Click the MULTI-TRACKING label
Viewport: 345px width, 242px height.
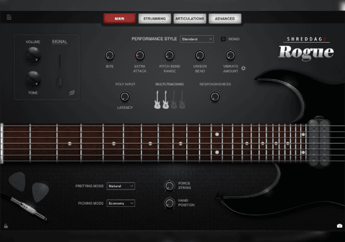(170, 84)
